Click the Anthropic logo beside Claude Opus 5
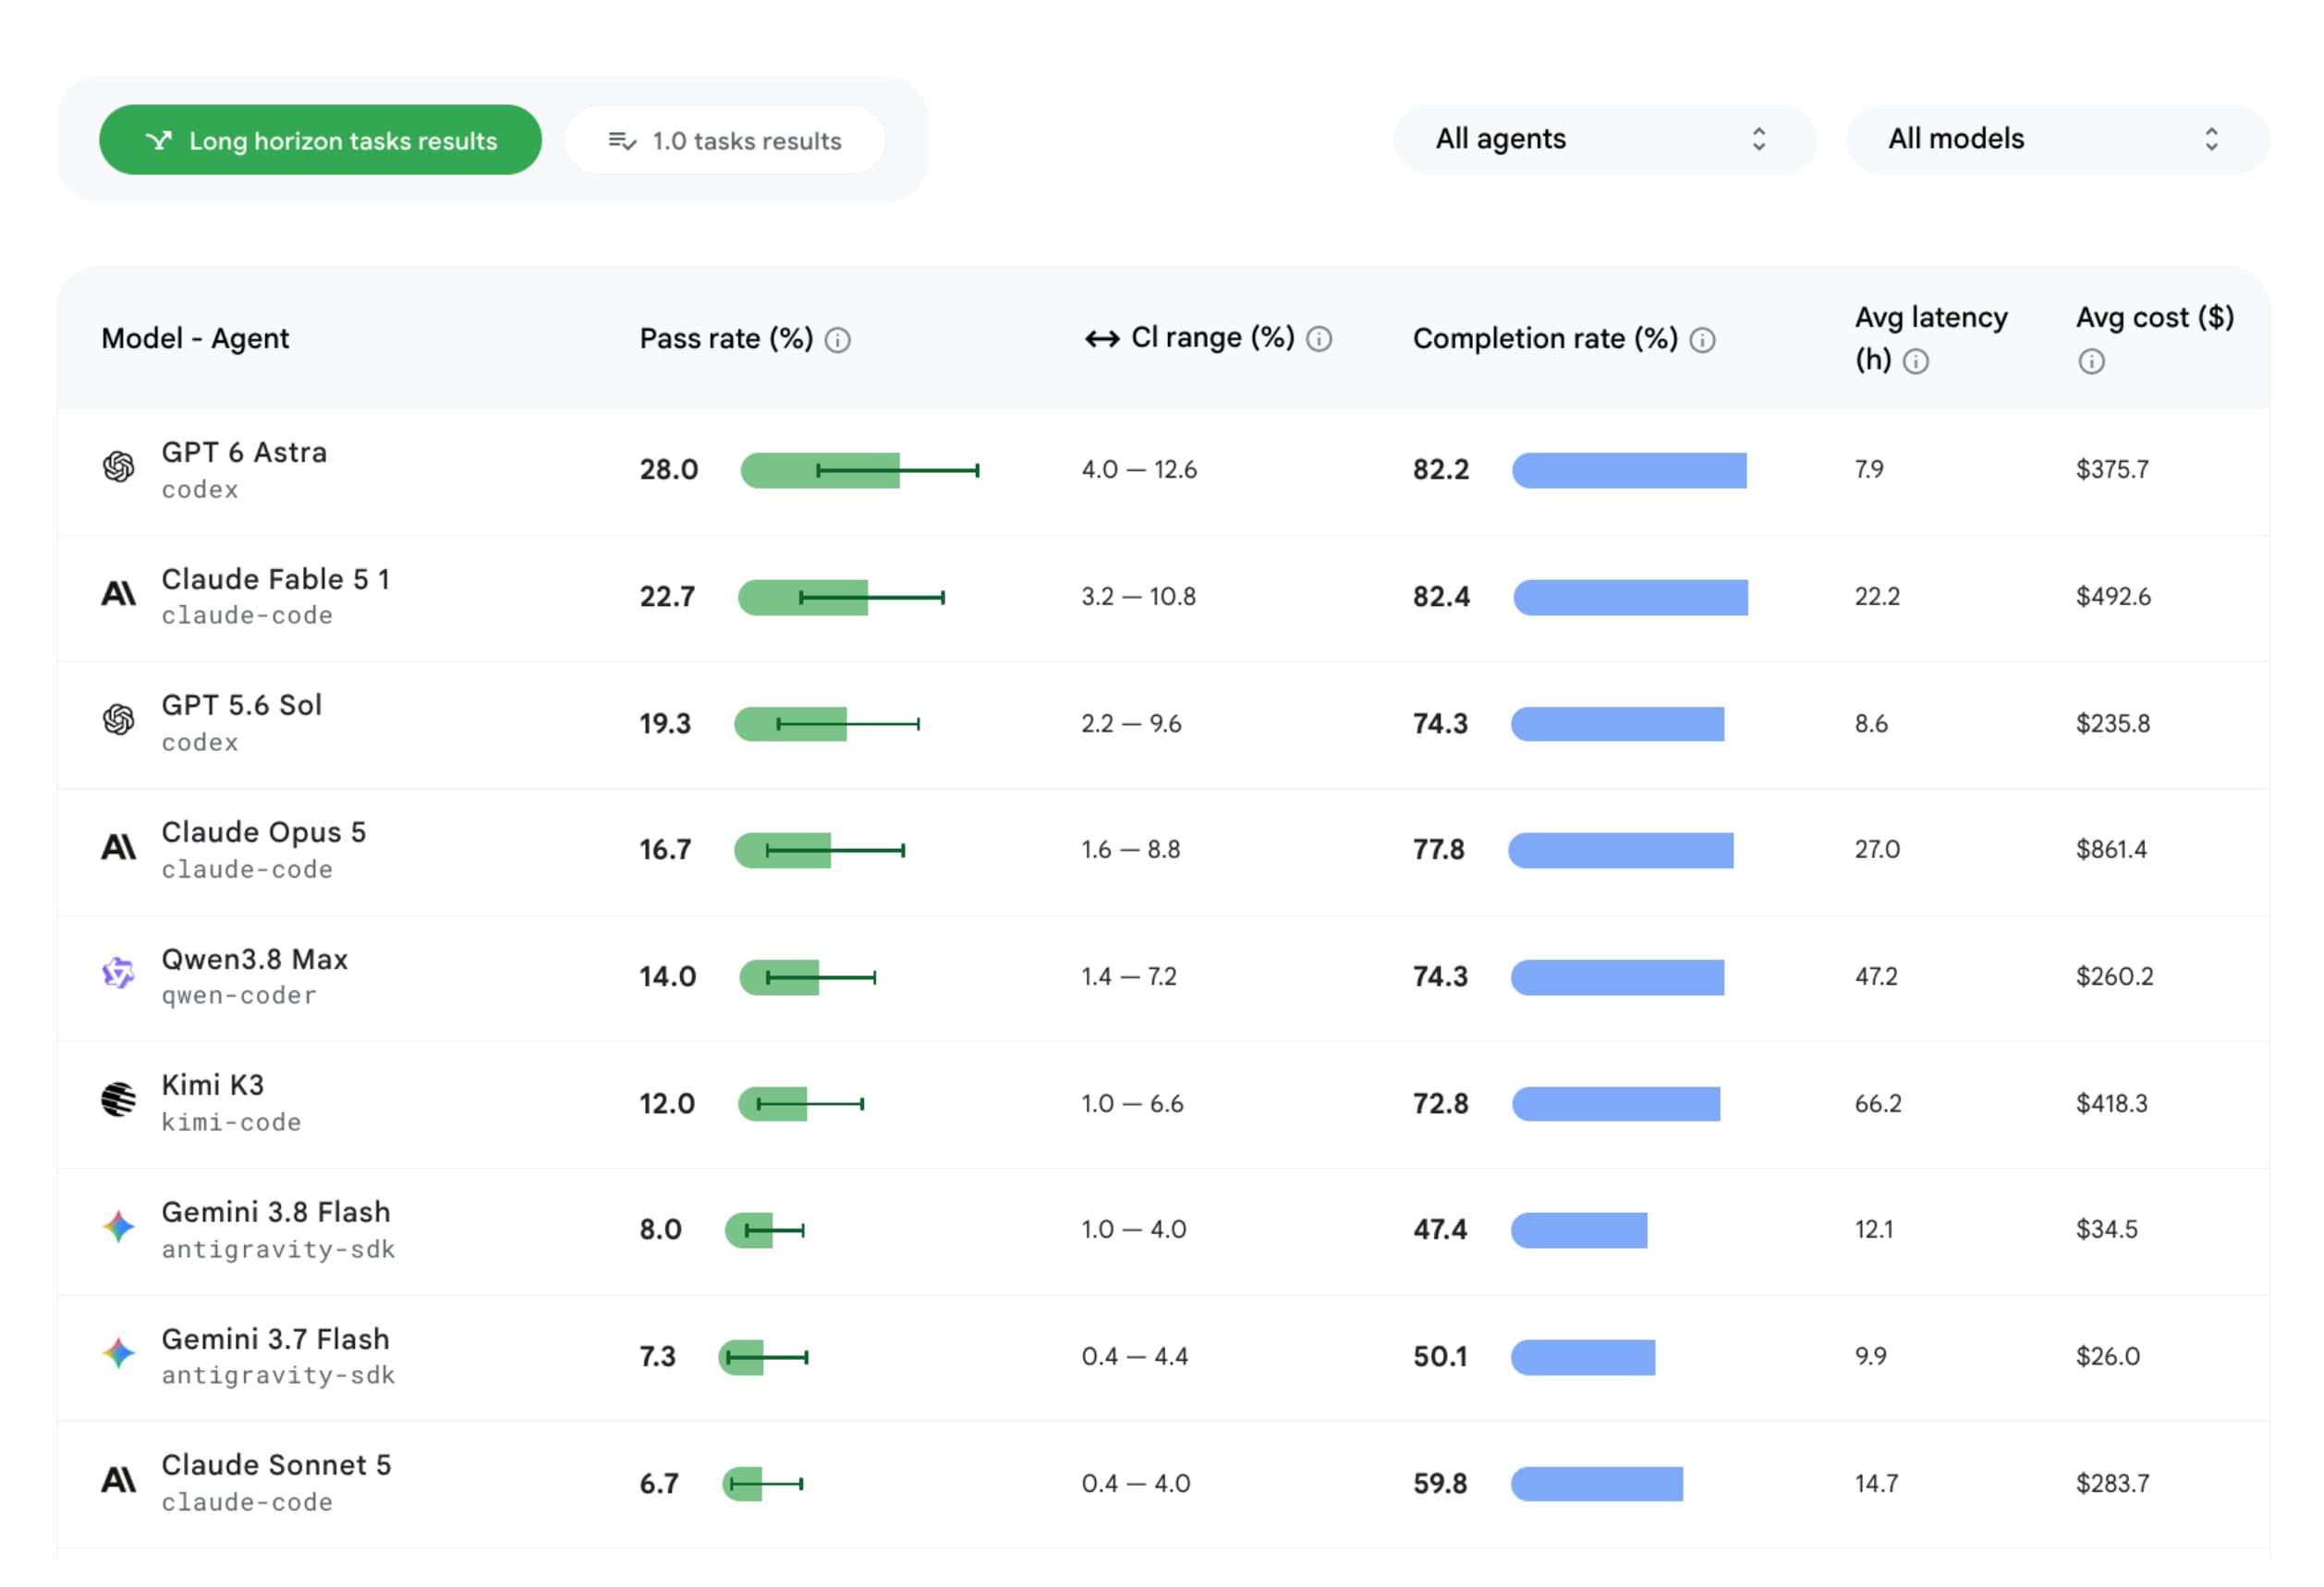Screen dimensions: 2324x1587 click(x=119, y=849)
